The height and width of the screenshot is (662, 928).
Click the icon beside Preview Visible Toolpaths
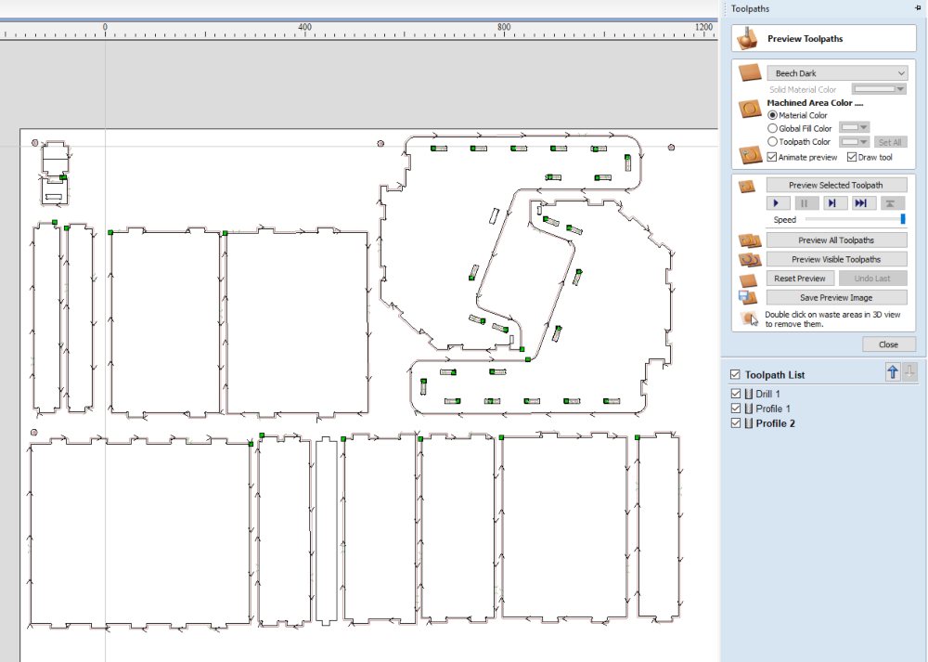(x=749, y=259)
